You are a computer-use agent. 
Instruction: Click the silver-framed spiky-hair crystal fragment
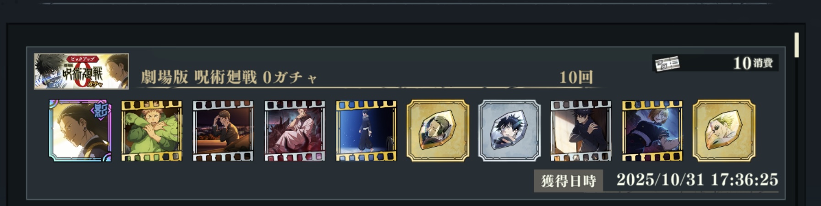(x=509, y=131)
